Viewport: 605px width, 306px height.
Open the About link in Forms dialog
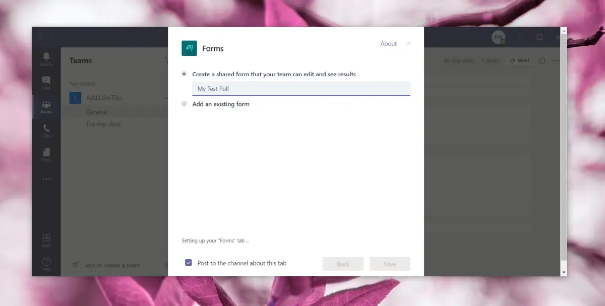click(389, 44)
